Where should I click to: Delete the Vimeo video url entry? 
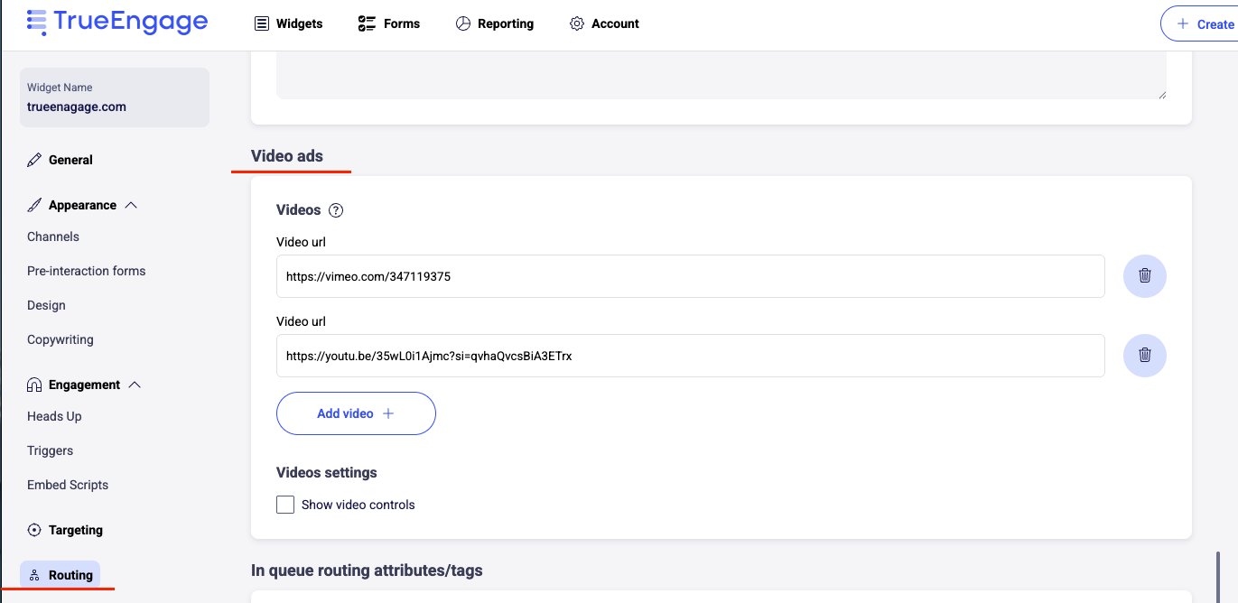click(1144, 276)
